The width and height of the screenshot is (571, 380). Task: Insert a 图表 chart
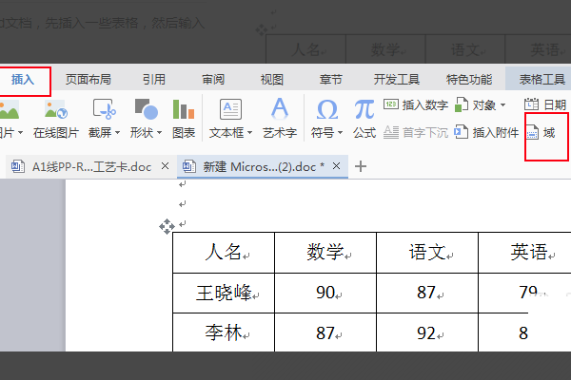[x=184, y=119]
